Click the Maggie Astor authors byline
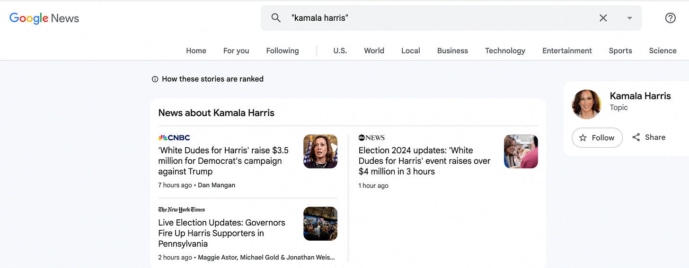The width and height of the screenshot is (689, 268). pyautogui.click(x=266, y=258)
